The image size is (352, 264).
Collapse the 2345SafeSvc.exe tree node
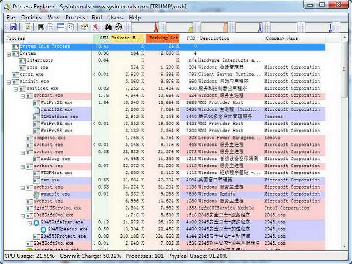point(22,216)
